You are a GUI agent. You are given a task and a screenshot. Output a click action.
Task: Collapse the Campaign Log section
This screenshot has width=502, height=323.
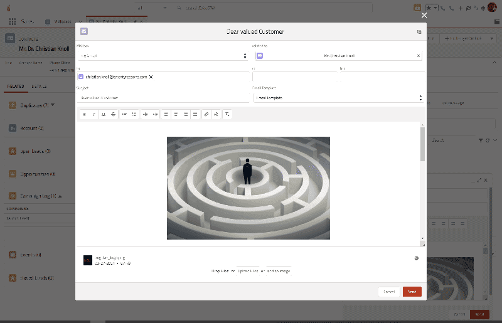(x=60, y=196)
